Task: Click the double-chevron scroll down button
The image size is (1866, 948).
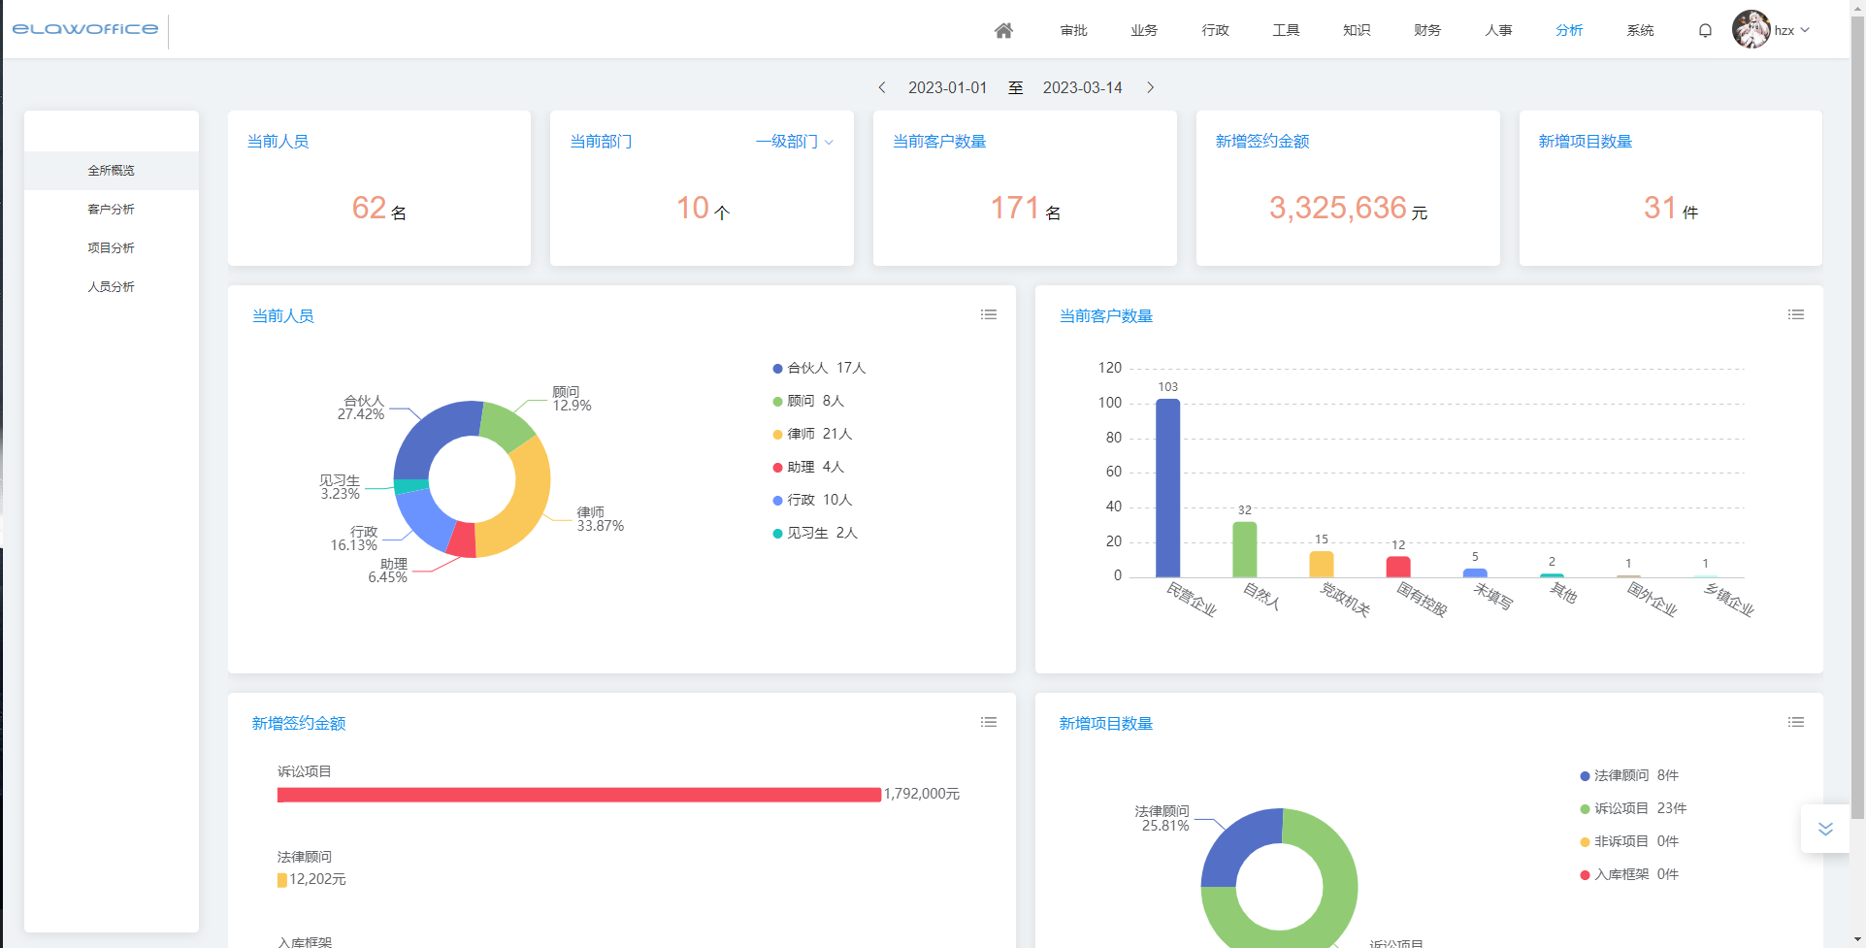Action: 1825,829
